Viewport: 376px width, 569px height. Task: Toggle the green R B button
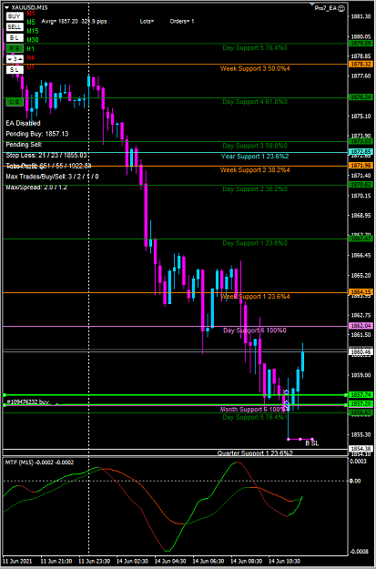coord(15,48)
